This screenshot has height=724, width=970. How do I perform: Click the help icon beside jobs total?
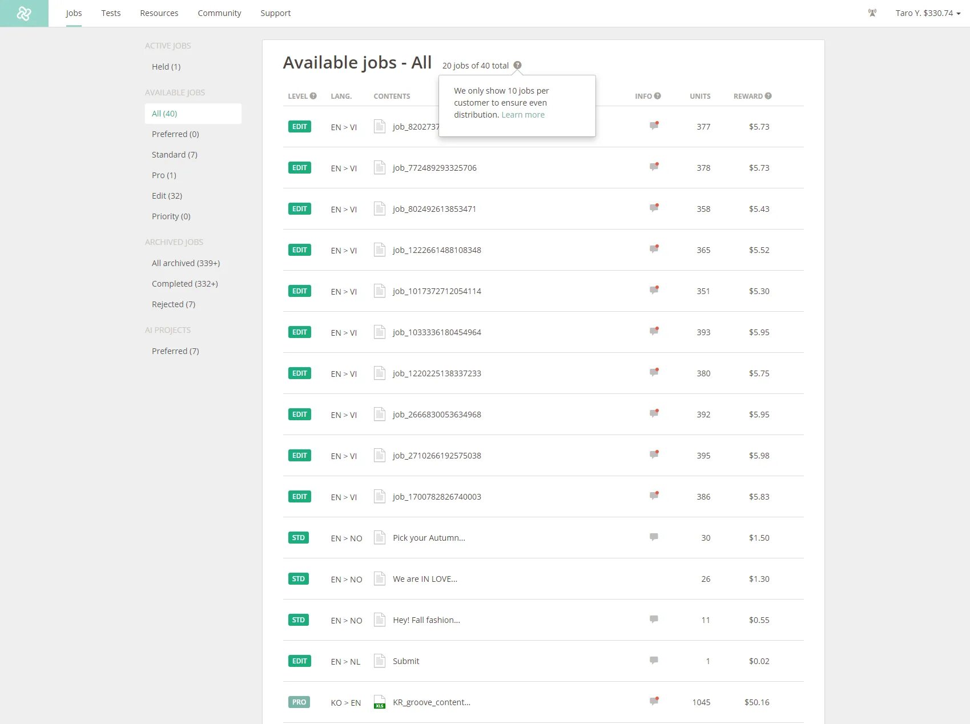517,65
